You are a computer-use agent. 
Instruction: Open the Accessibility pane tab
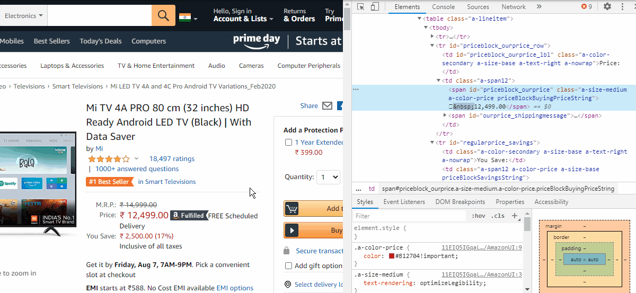point(551,202)
